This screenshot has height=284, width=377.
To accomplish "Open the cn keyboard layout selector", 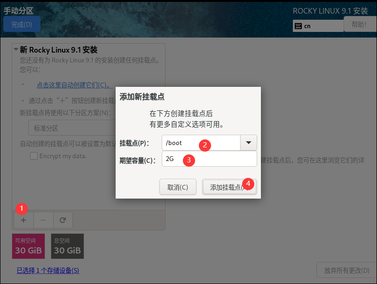I will click(318, 26).
